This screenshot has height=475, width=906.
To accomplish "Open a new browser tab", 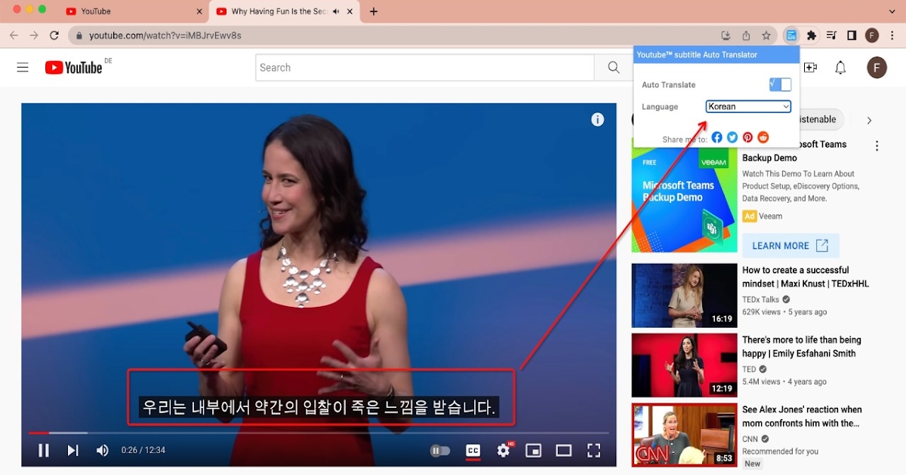I will click(374, 11).
